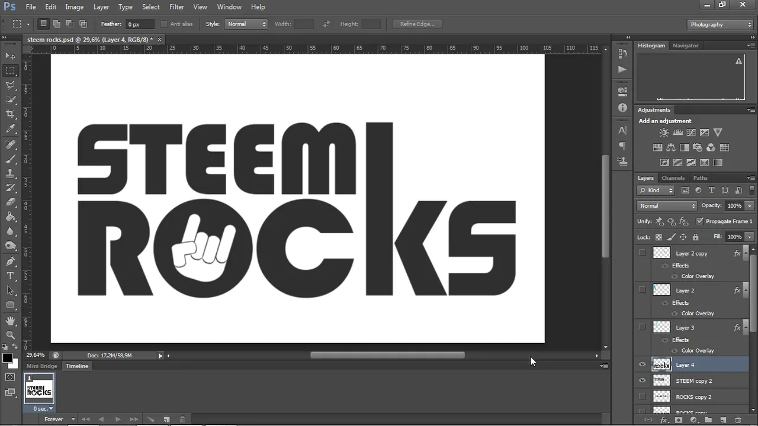This screenshot has width=758, height=426.
Task: Open the Actions panel play icon
Action: pos(622,69)
